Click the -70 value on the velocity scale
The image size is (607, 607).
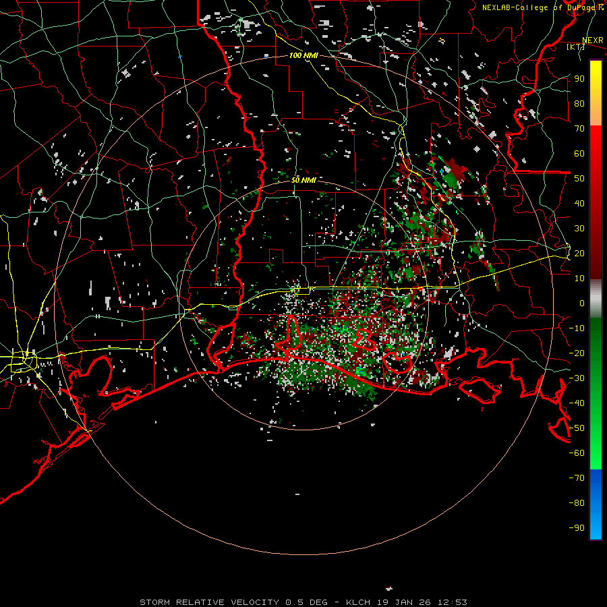pyautogui.click(x=577, y=478)
